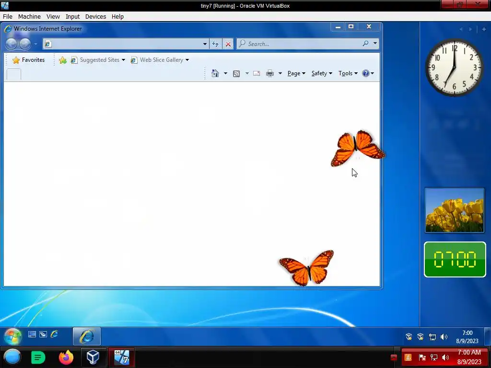Image resolution: width=491 pixels, height=368 pixels.
Task: Refresh the page with the refresh icon
Action: 215,44
